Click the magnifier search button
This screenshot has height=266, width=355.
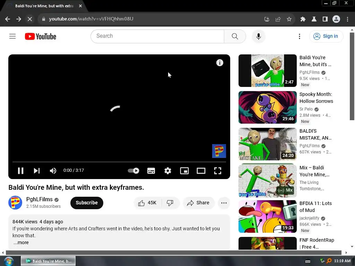tap(235, 36)
